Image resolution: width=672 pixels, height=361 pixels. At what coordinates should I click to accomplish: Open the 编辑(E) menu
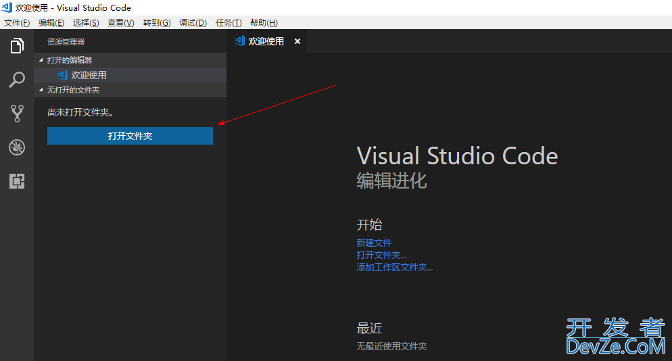click(x=51, y=23)
